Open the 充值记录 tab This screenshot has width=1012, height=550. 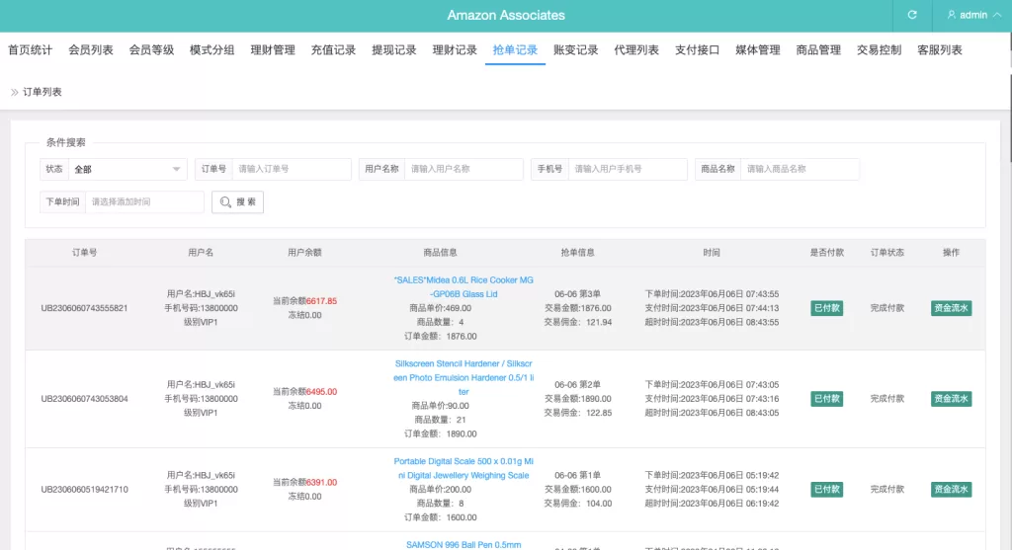coord(334,49)
